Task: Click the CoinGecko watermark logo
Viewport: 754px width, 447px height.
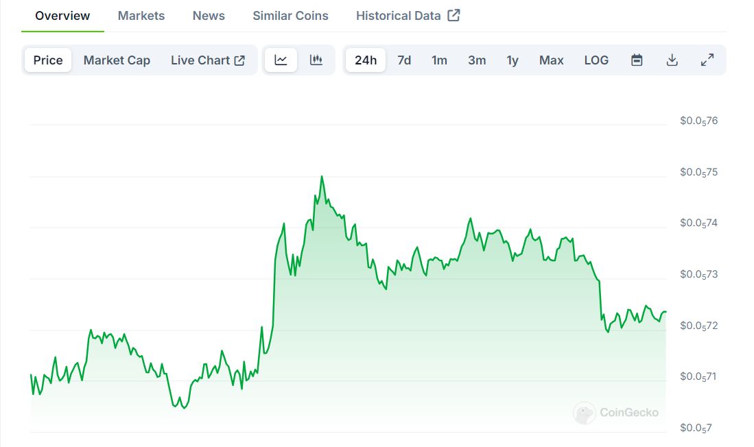Action: pos(616,413)
